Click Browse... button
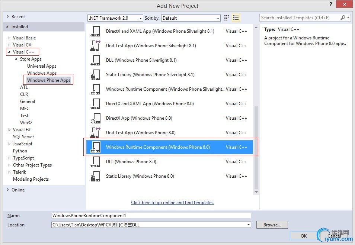Image resolution: width=355 pixels, height=245 pixels. click(x=272, y=225)
